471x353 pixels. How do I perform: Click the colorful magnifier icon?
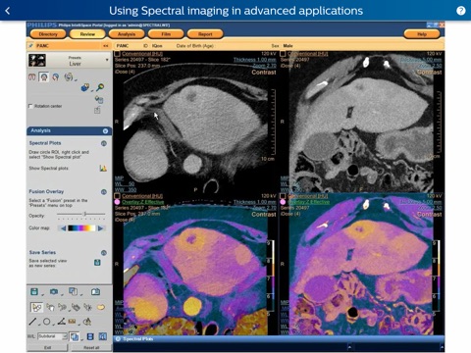(x=100, y=87)
